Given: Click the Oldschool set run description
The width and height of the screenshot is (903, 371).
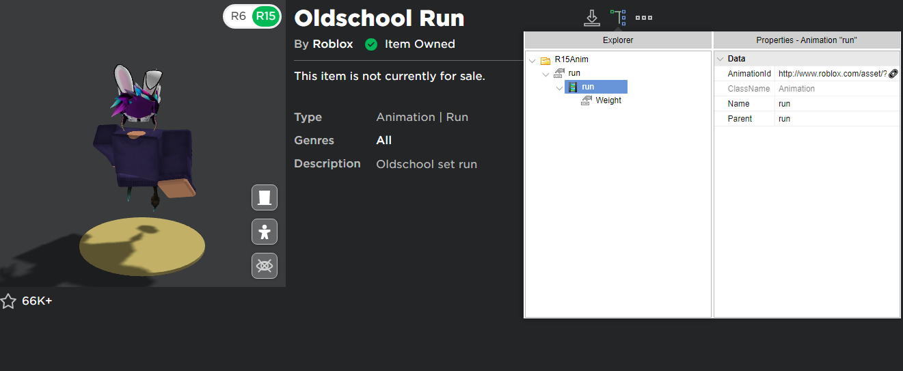Looking at the screenshot, I should tap(427, 164).
